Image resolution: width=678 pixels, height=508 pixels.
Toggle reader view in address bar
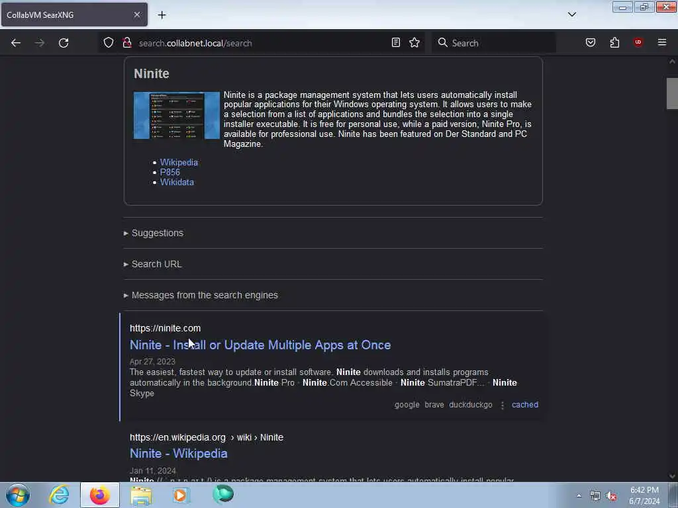click(x=396, y=42)
